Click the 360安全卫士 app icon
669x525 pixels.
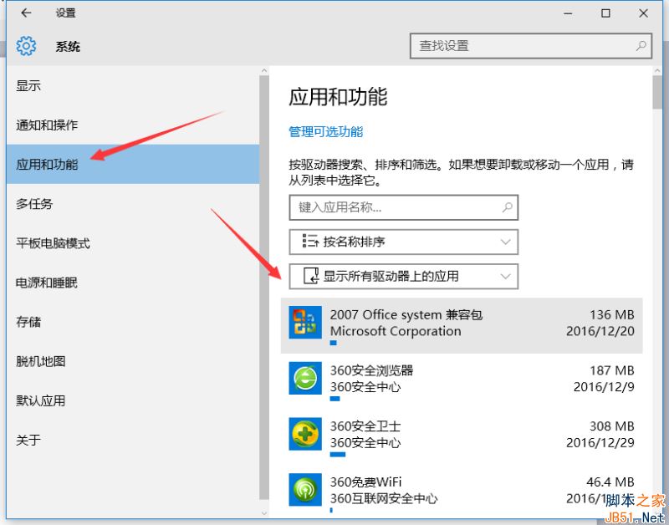(305, 434)
